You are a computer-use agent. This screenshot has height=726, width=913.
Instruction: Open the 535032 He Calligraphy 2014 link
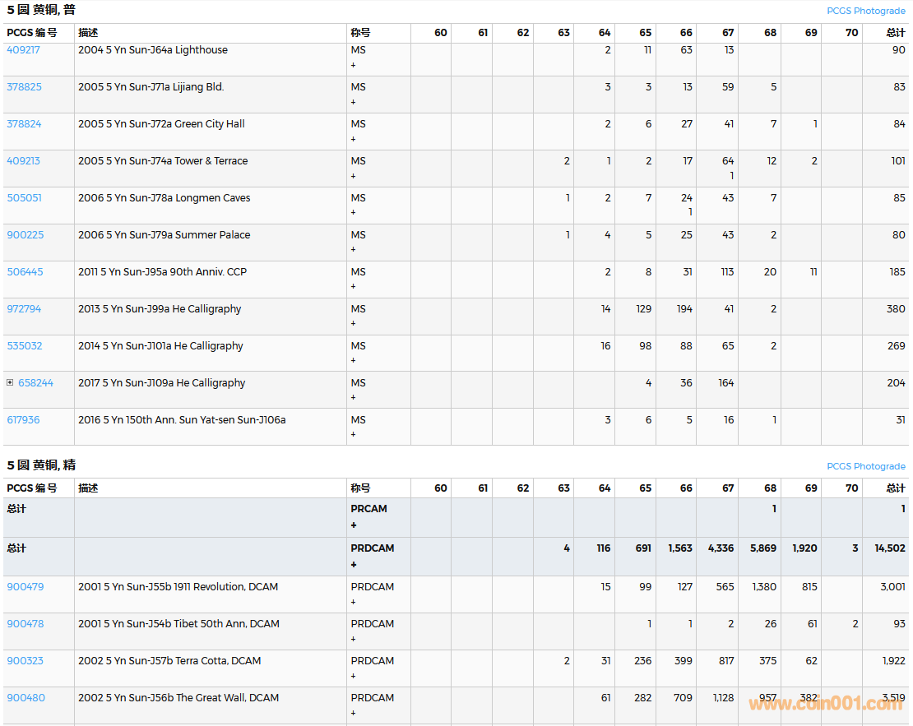tap(24, 346)
